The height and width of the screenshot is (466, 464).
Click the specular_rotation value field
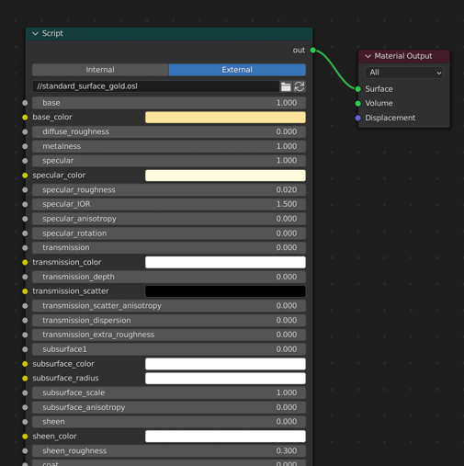point(169,233)
